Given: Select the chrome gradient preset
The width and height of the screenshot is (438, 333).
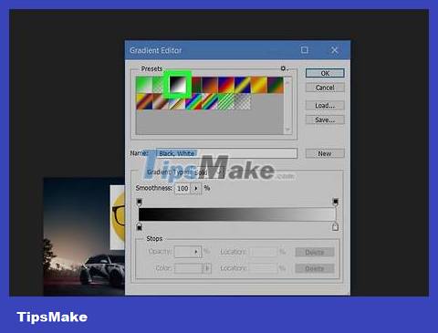Looking at the screenshot, I should pos(177,103).
